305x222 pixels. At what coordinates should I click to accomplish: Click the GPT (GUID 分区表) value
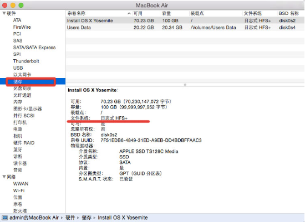pos(140,173)
